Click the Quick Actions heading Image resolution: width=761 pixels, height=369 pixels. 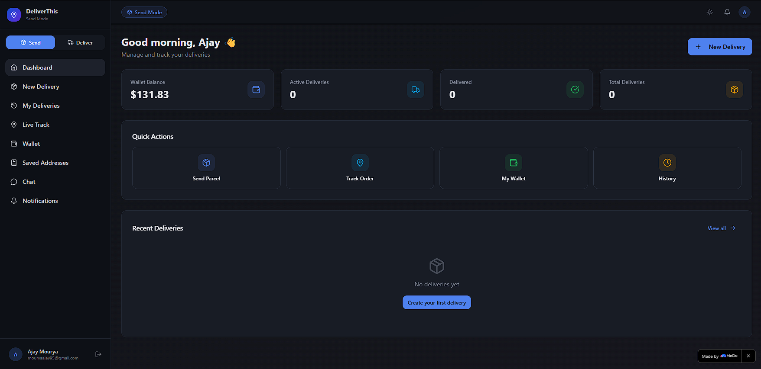[153, 136]
